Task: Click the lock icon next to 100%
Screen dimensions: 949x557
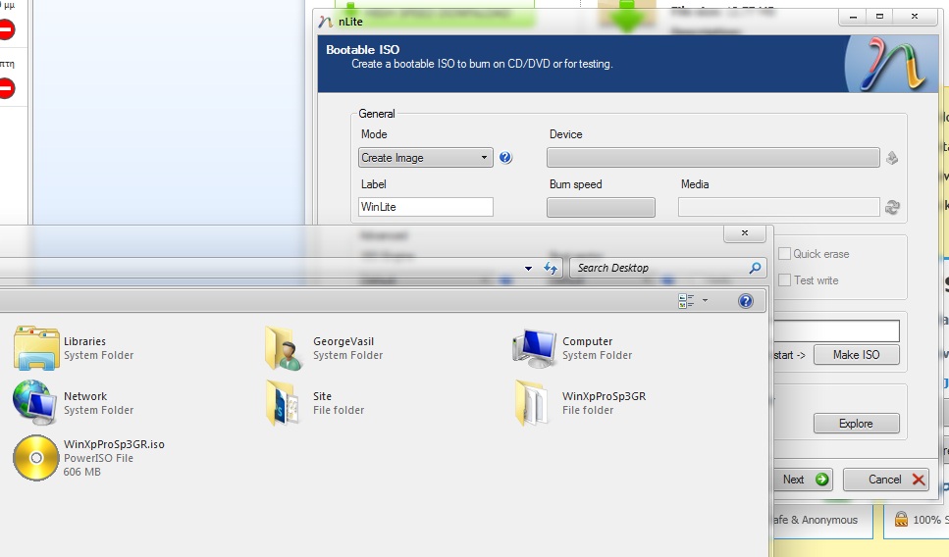Action: [901, 520]
